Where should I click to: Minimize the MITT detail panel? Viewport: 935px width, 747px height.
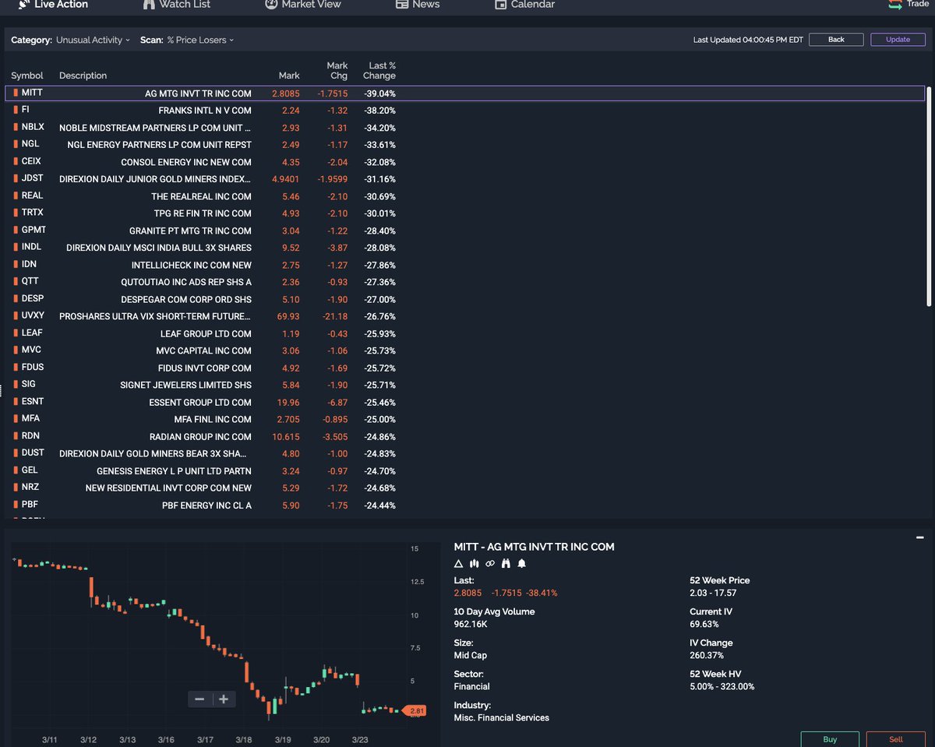point(919,537)
